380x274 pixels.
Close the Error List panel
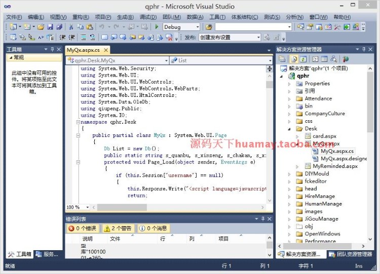tap(270, 219)
